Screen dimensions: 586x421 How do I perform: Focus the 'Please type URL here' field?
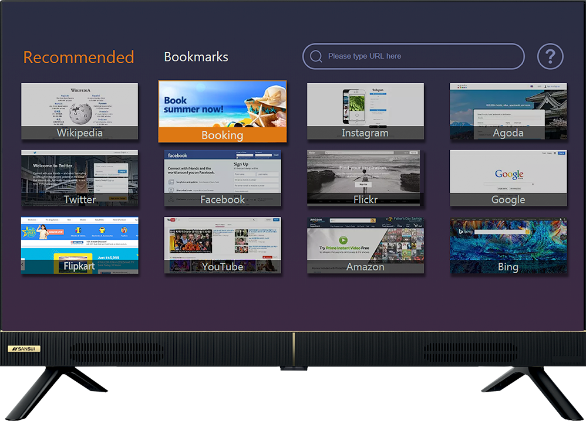[413, 56]
